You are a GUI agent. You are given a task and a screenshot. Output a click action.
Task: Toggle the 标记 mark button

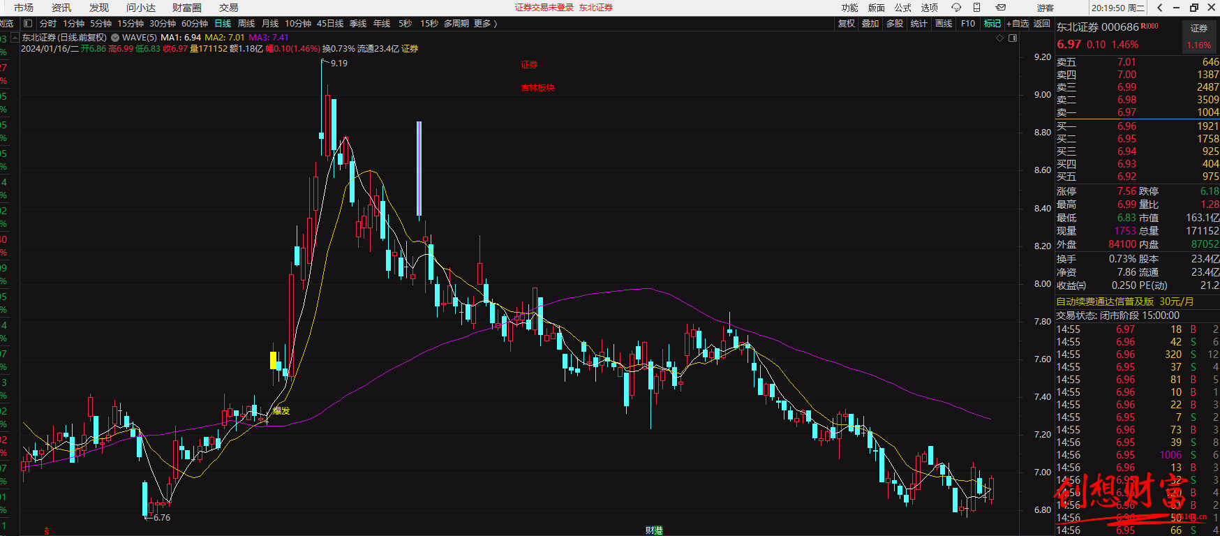tap(992, 24)
